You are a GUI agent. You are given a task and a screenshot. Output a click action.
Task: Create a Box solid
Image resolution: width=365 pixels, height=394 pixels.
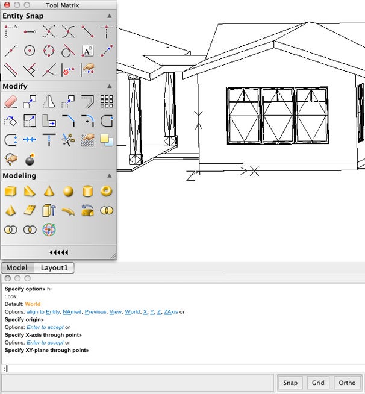point(11,191)
